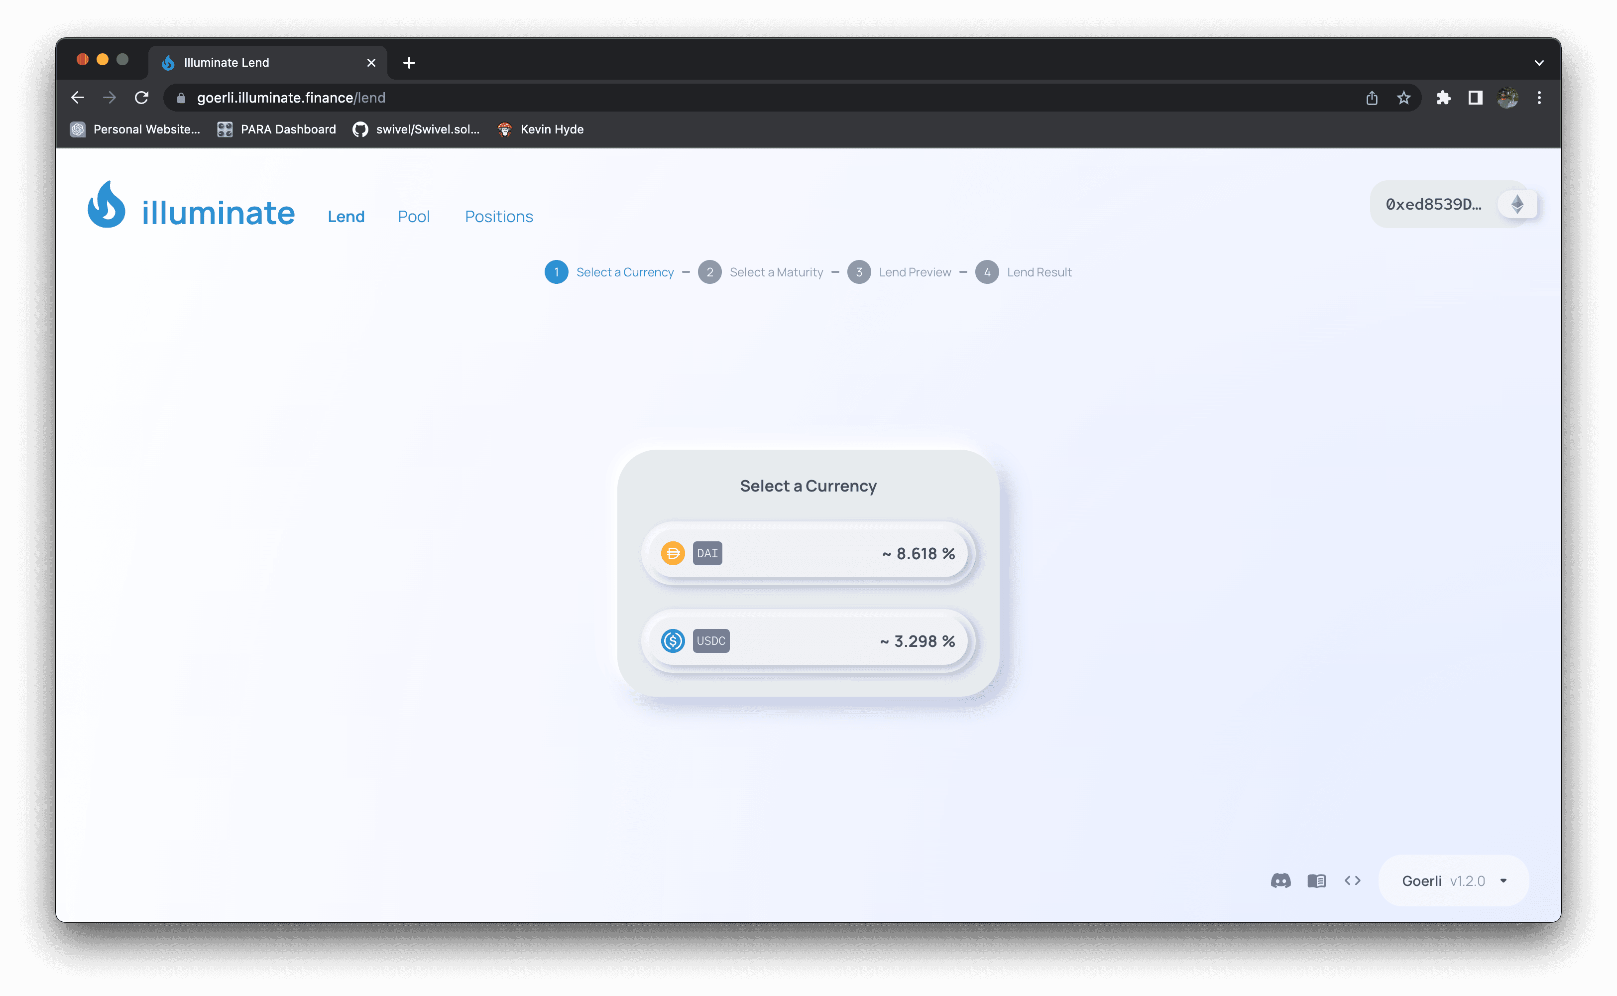Click the browser address bar
1617x996 pixels.
point(724,98)
